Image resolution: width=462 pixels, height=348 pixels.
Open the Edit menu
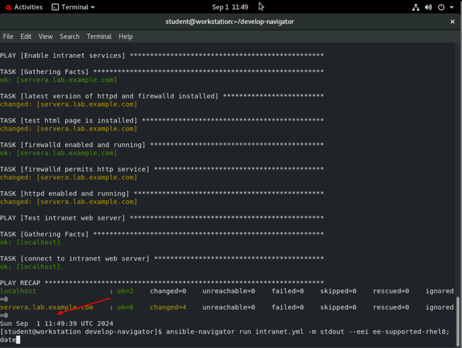click(x=26, y=36)
